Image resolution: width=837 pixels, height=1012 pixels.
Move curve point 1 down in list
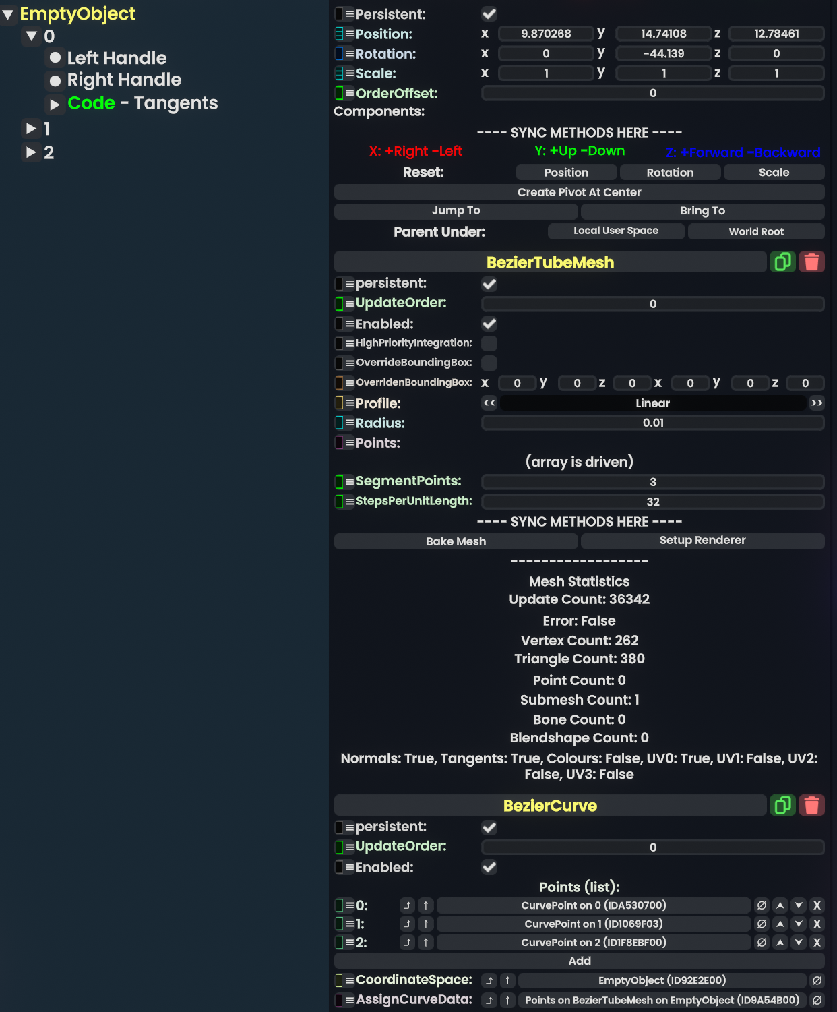click(x=799, y=924)
